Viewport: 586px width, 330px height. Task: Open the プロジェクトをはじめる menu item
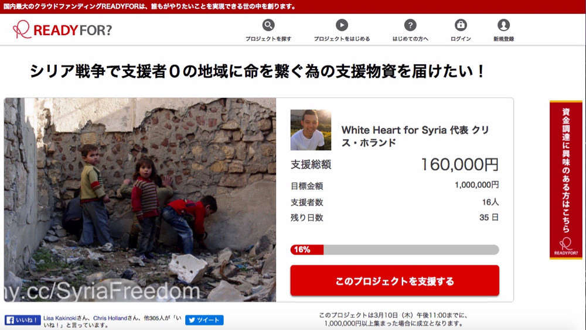click(x=342, y=39)
